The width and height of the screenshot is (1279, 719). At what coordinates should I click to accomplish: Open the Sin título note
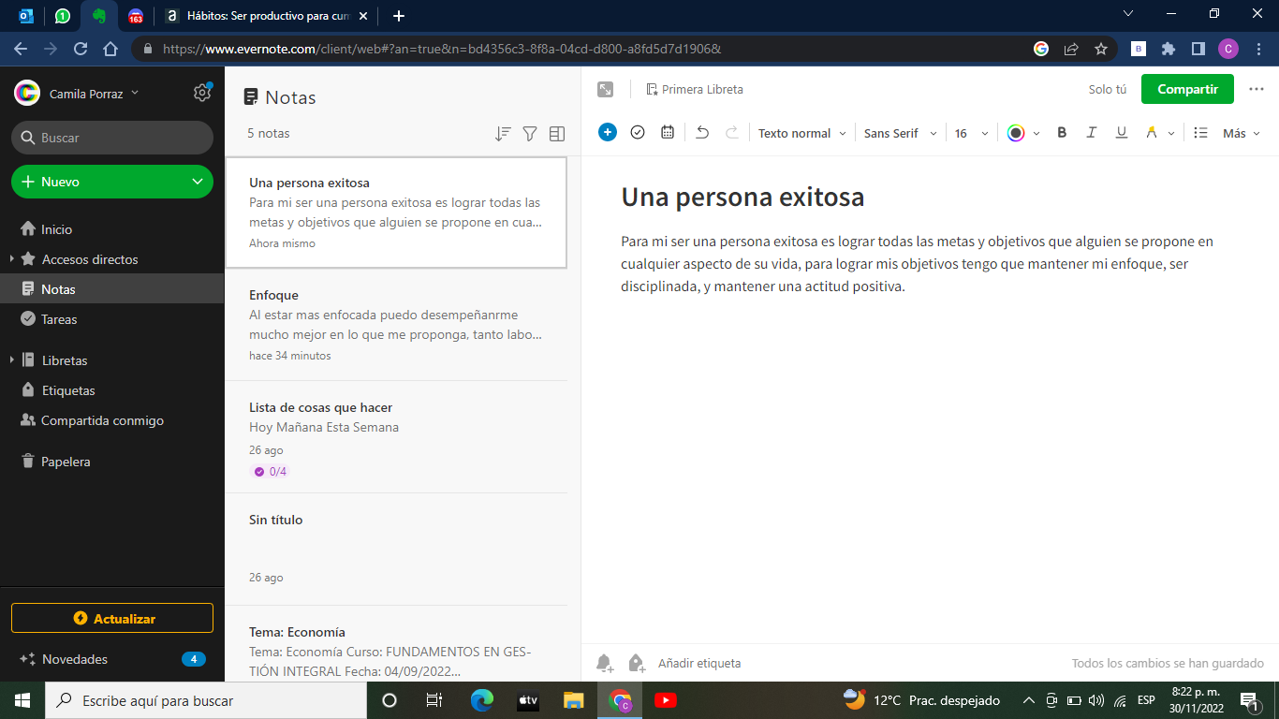pos(396,550)
